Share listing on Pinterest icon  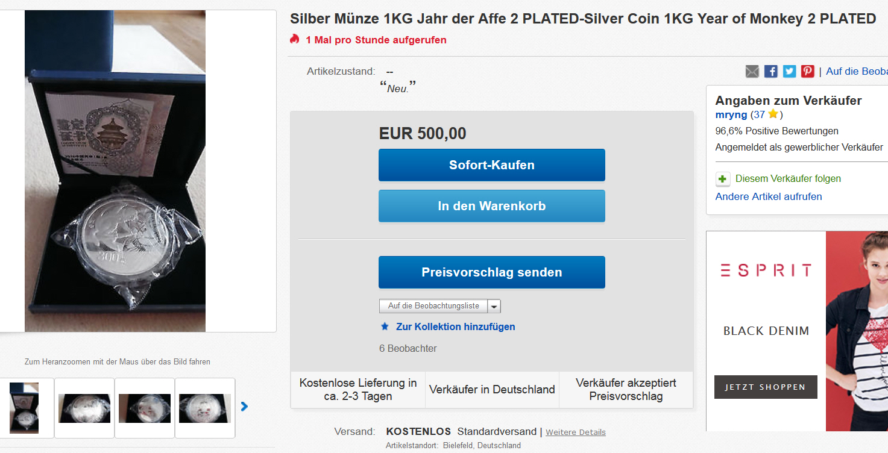tap(808, 72)
